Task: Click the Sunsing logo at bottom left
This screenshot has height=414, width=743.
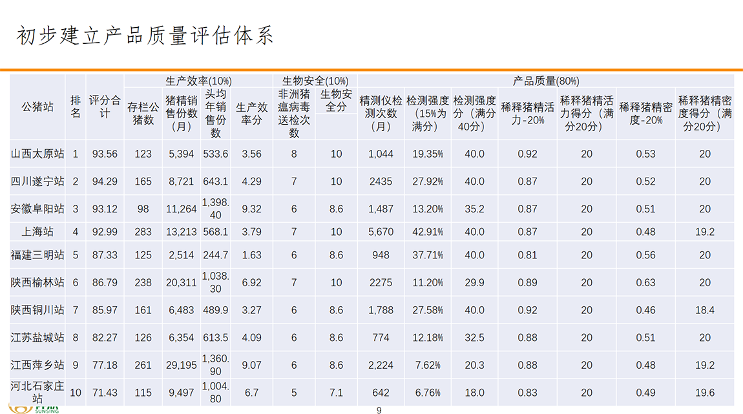Action: [x=47, y=409]
